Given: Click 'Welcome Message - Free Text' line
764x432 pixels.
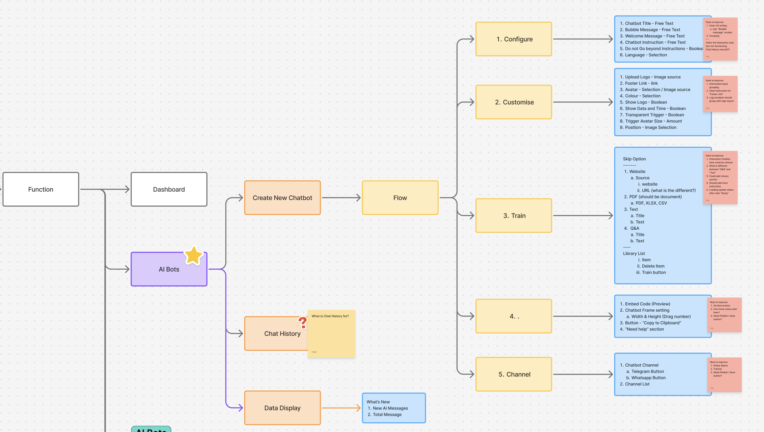Looking at the screenshot, I should click(x=652, y=36).
